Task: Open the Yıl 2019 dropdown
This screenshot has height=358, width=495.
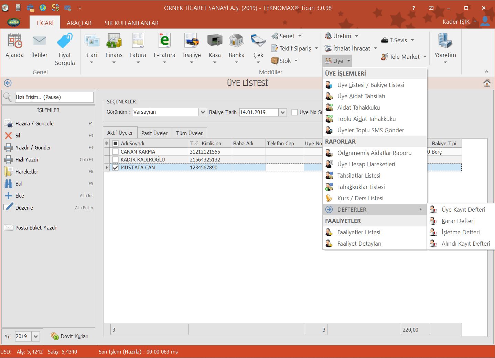Action: coord(36,336)
